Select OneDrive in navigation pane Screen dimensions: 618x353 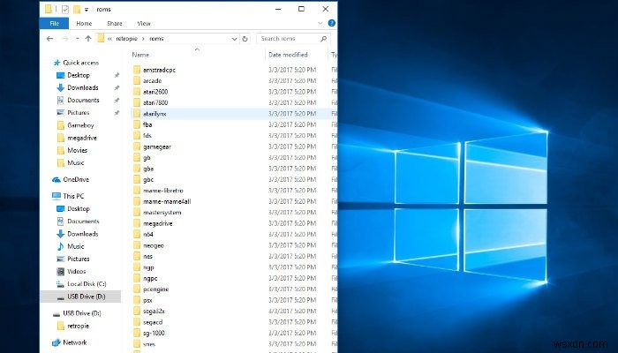(x=76, y=180)
